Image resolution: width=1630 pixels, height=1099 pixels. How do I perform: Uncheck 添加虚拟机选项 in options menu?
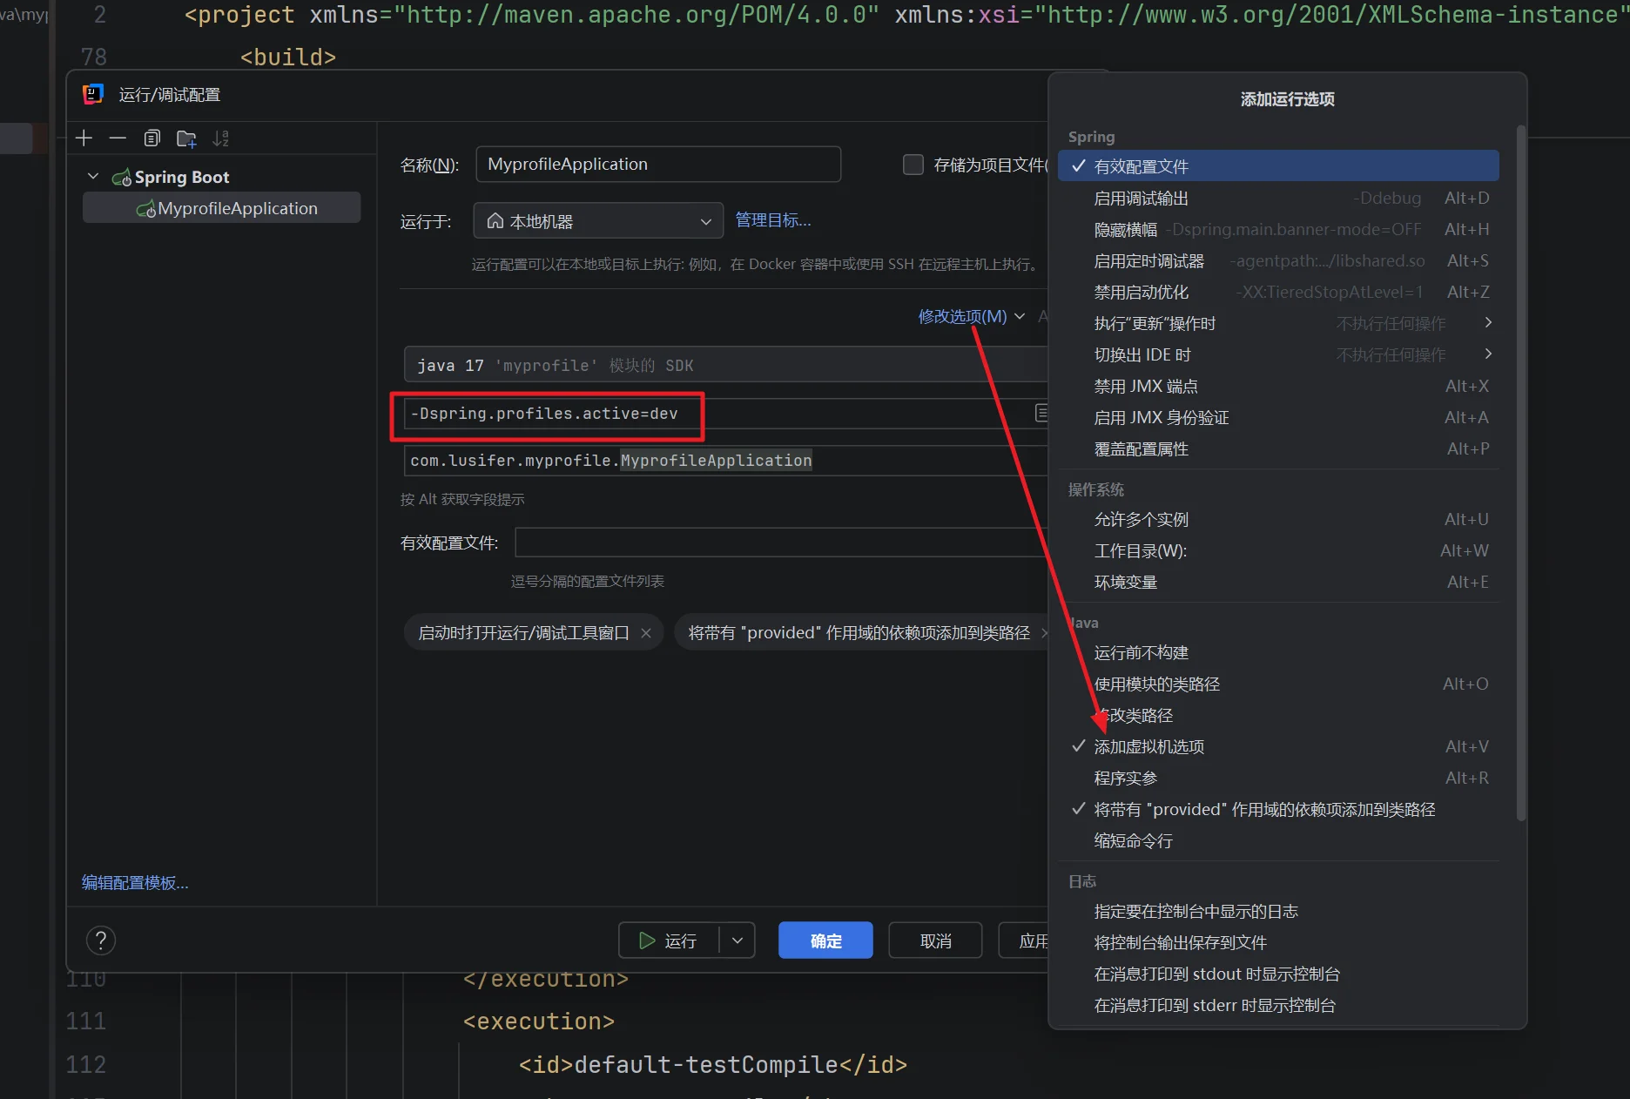point(1278,746)
